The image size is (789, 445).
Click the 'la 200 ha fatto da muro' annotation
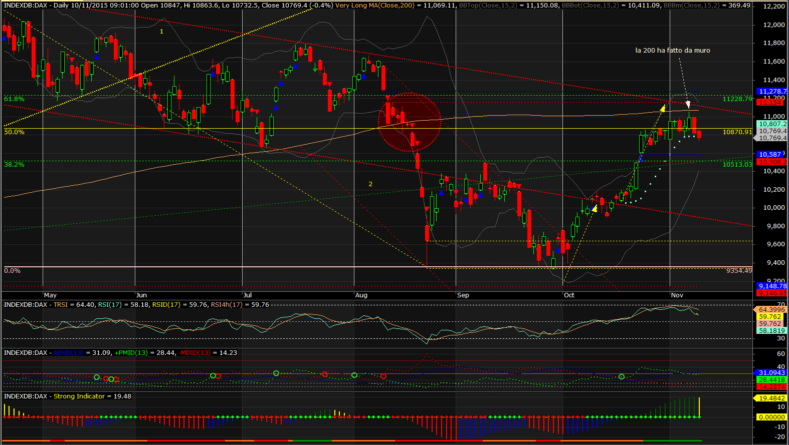pos(673,50)
